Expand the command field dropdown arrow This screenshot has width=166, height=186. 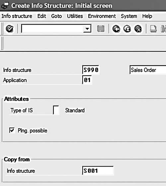tap(87, 29)
